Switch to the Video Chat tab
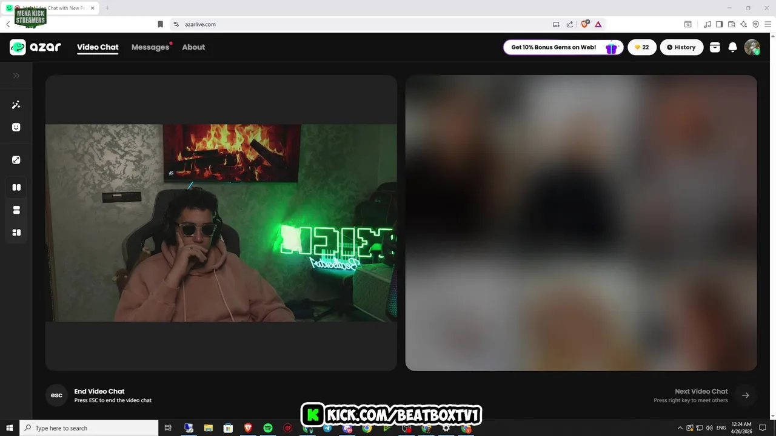This screenshot has width=776, height=436. click(98, 47)
